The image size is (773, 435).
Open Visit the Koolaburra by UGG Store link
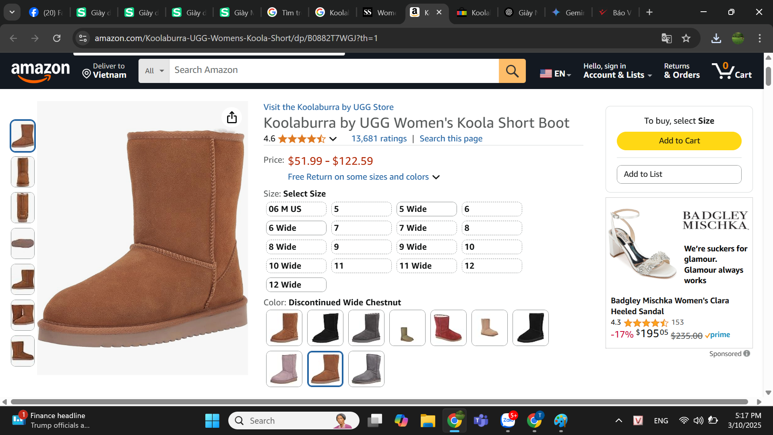click(x=328, y=107)
